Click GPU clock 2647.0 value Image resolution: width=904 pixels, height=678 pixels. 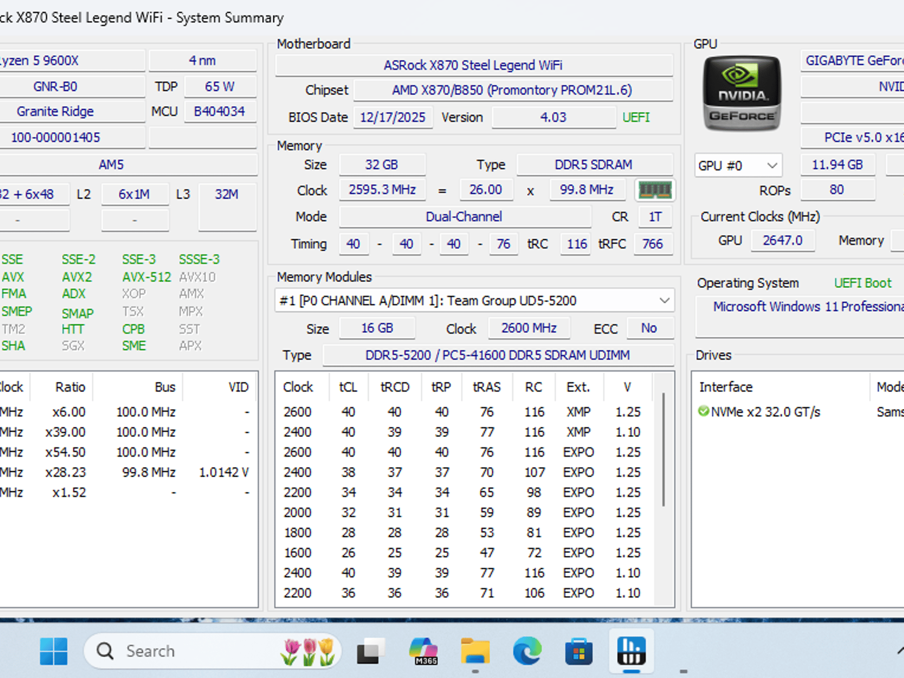(x=783, y=241)
